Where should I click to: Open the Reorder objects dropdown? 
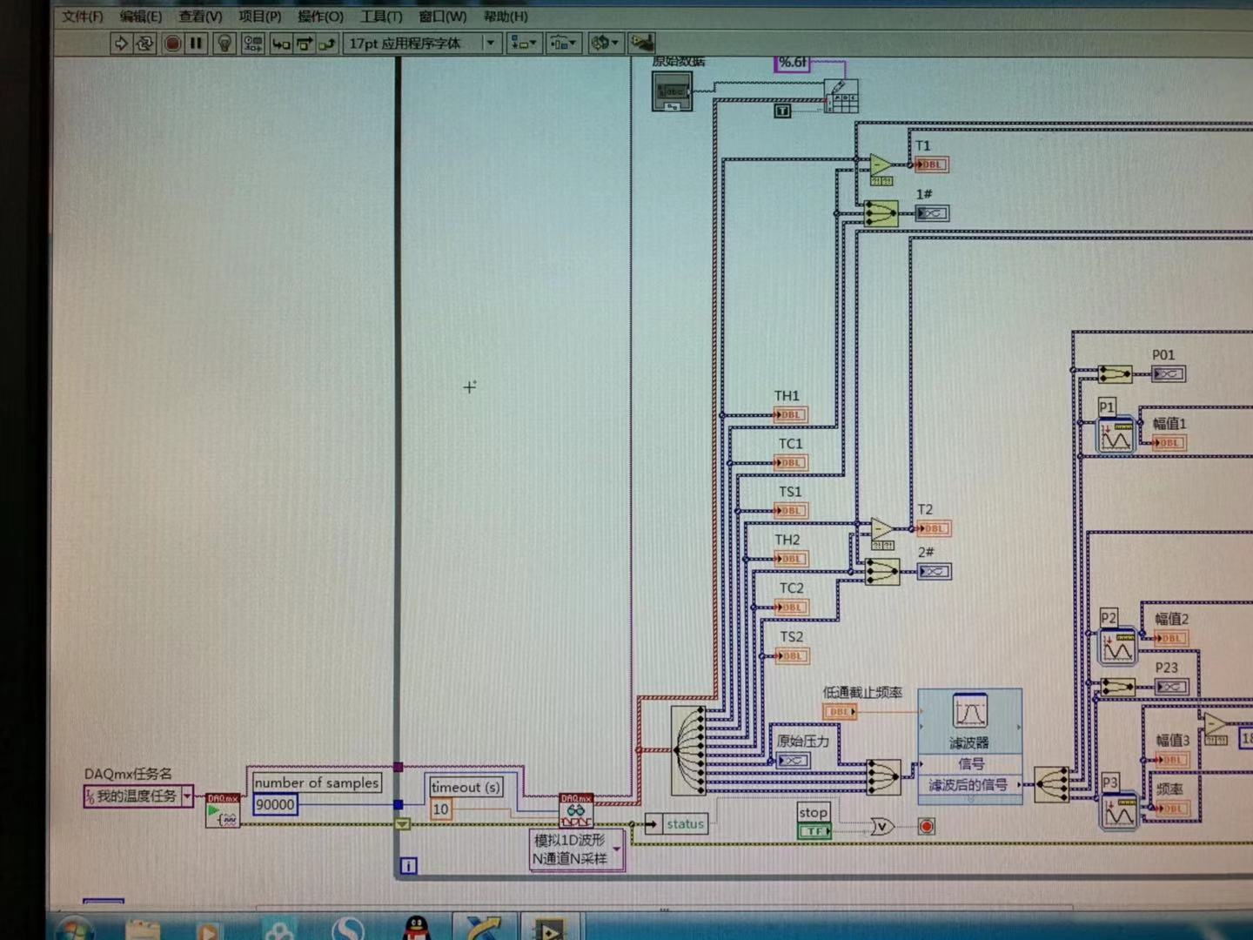pyautogui.click(x=605, y=43)
